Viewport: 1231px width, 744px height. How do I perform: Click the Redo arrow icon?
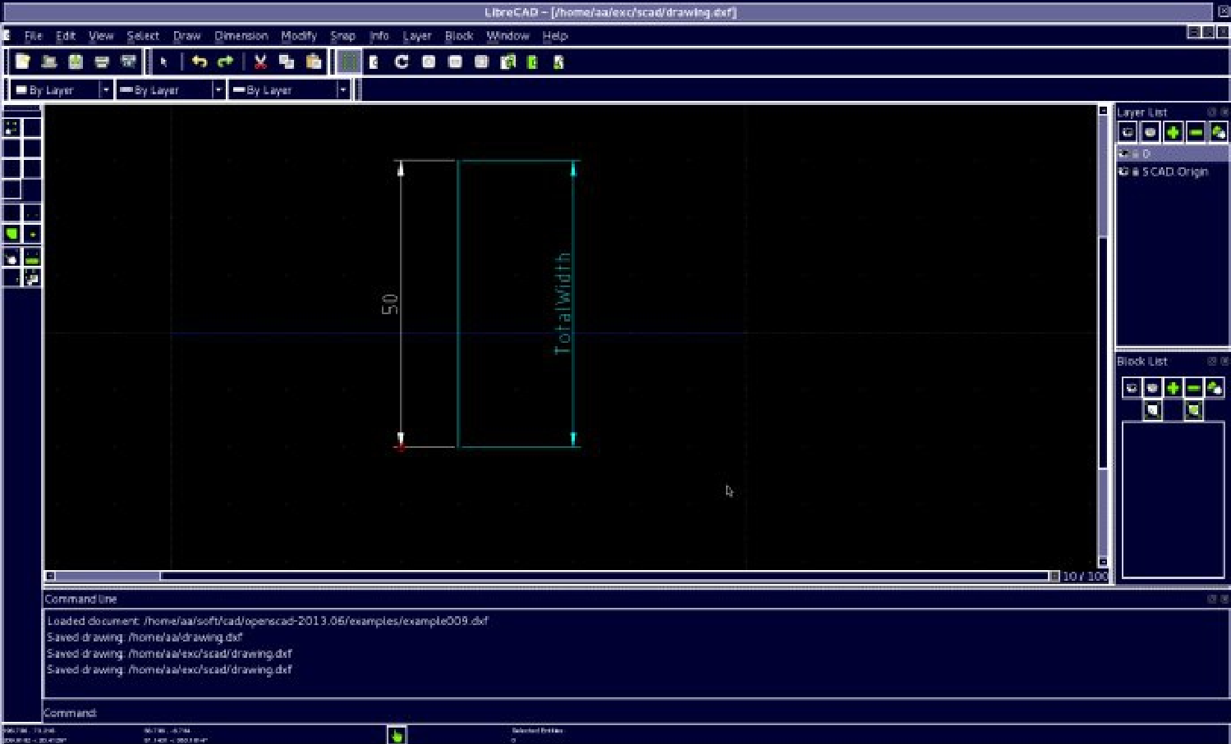[225, 62]
